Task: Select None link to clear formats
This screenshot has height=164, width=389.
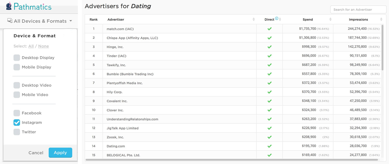Action: (43, 46)
